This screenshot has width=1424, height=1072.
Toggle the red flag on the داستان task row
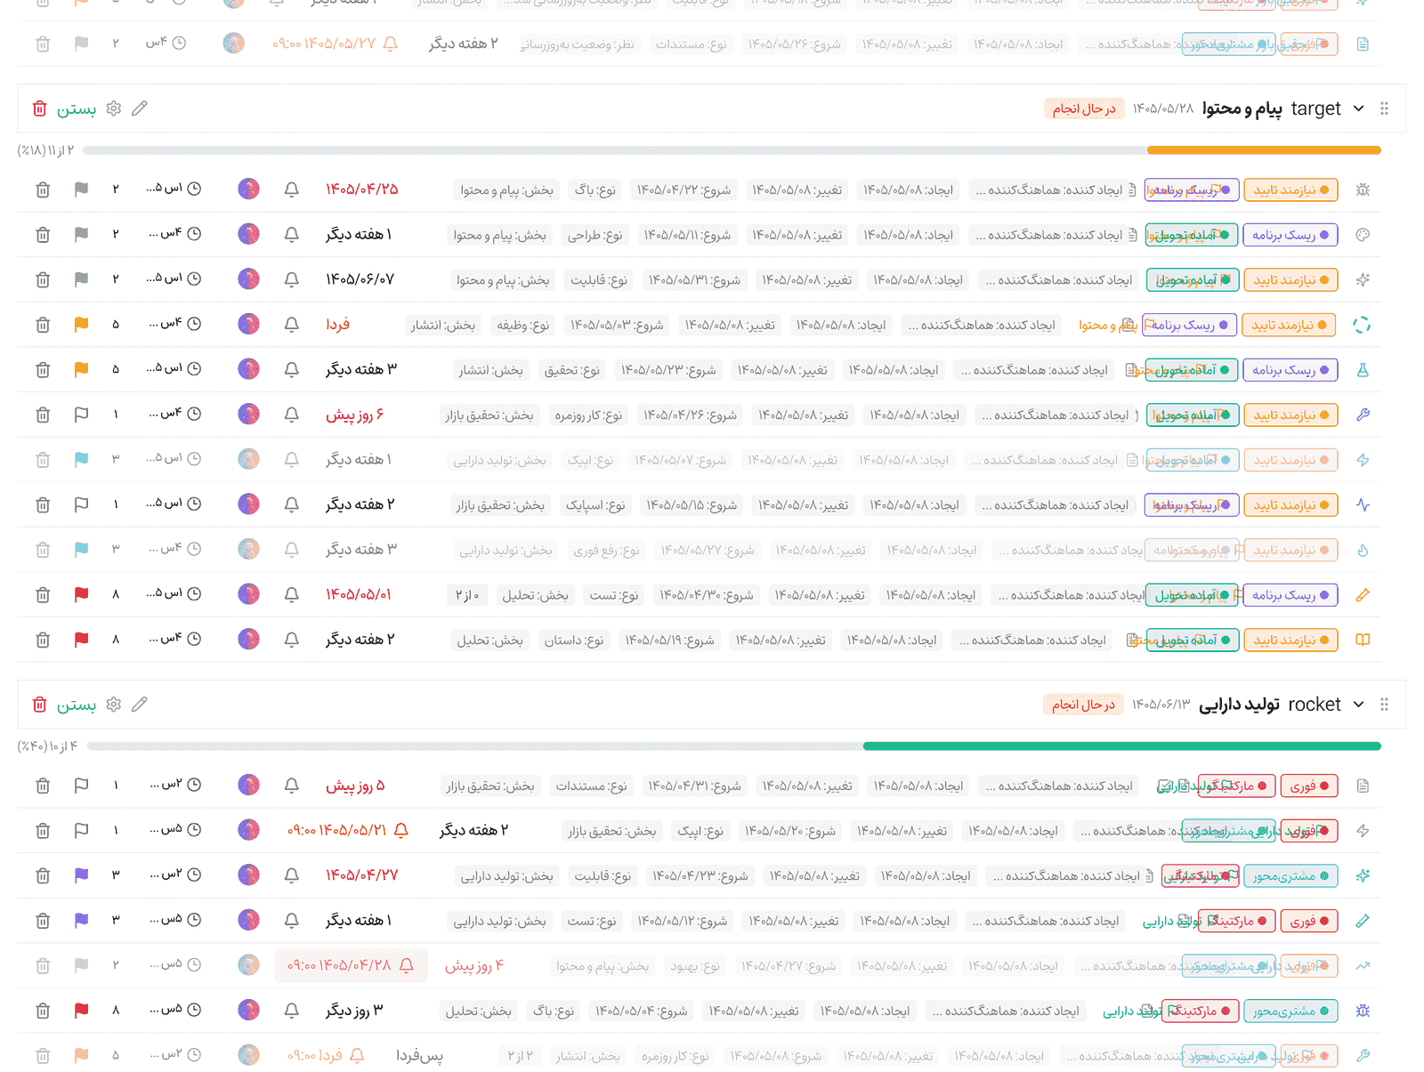click(x=81, y=640)
